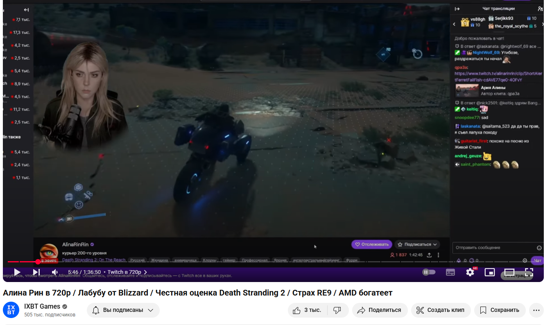Enable theater mode view
The width and height of the screenshot is (552, 325).
click(509, 272)
